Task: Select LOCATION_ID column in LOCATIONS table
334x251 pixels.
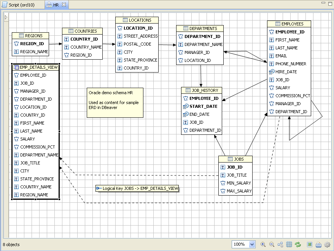Action: pyautogui.click(x=138, y=28)
